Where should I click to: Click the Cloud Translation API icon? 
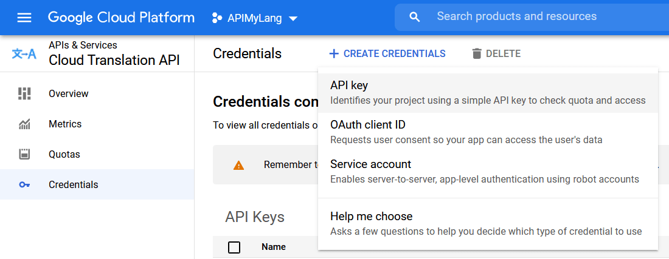[24, 54]
